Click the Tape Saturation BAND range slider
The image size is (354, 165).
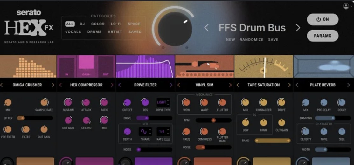pyautogui.click(x=273, y=141)
